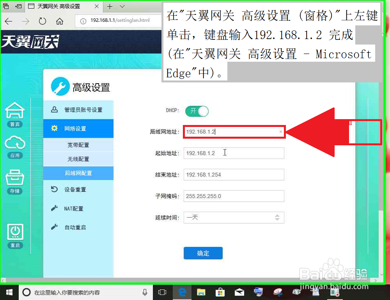Click the wrench icon for NAT配置
This screenshot has height=300, width=390.
point(54,208)
